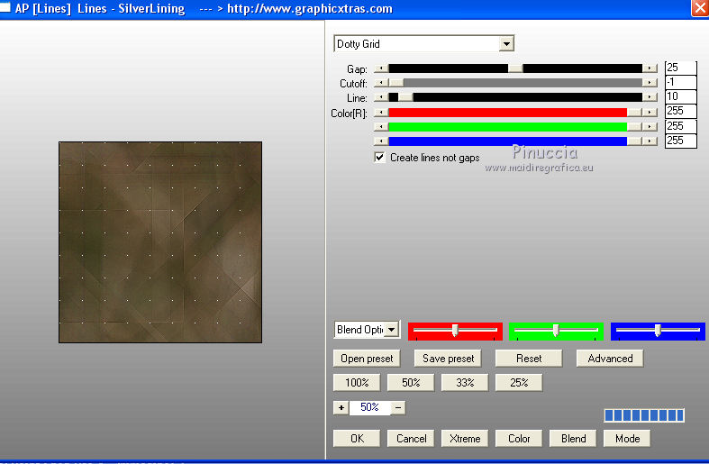Expand the Blend Options dropdown

coord(392,330)
